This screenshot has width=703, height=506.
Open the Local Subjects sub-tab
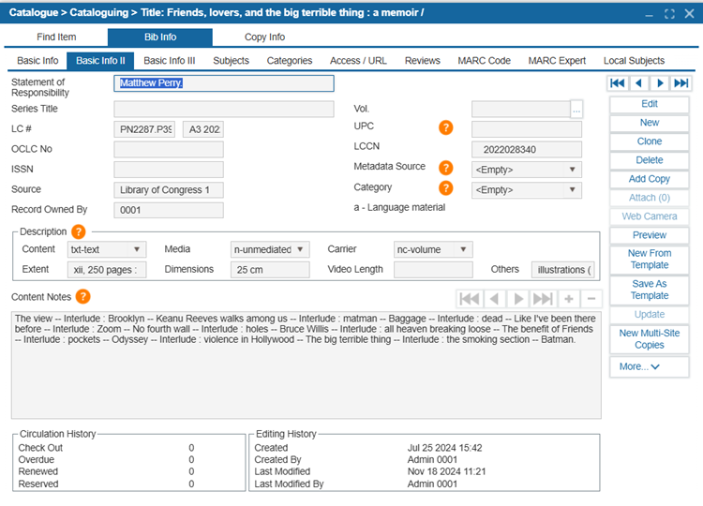pos(634,61)
